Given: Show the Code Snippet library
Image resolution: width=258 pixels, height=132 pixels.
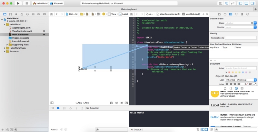Looking at the screenshot, I should (x=231, y=88).
